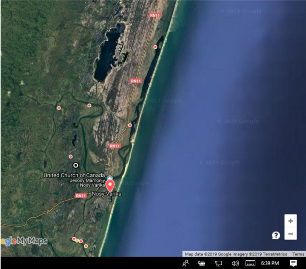Open the map help question mark icon
This screenshot has height=269, width=306.
pos(276,235)
